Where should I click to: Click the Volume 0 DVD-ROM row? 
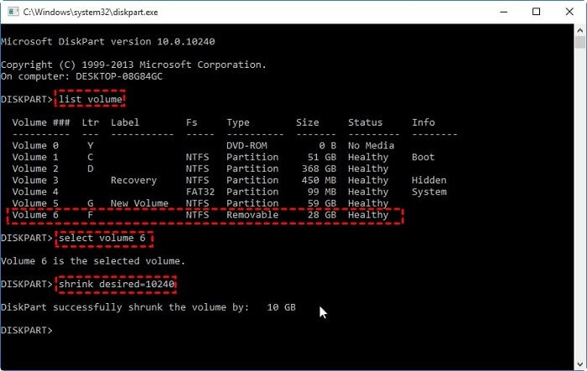200,146
